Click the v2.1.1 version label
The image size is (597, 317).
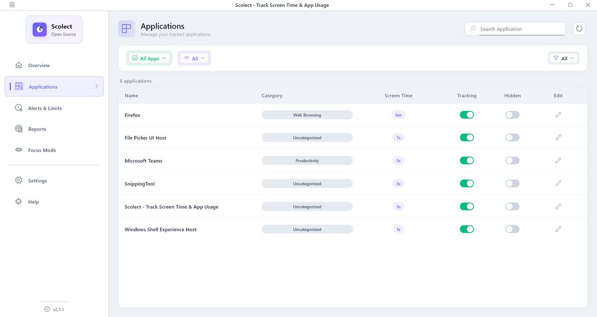(x=58, y=310)
